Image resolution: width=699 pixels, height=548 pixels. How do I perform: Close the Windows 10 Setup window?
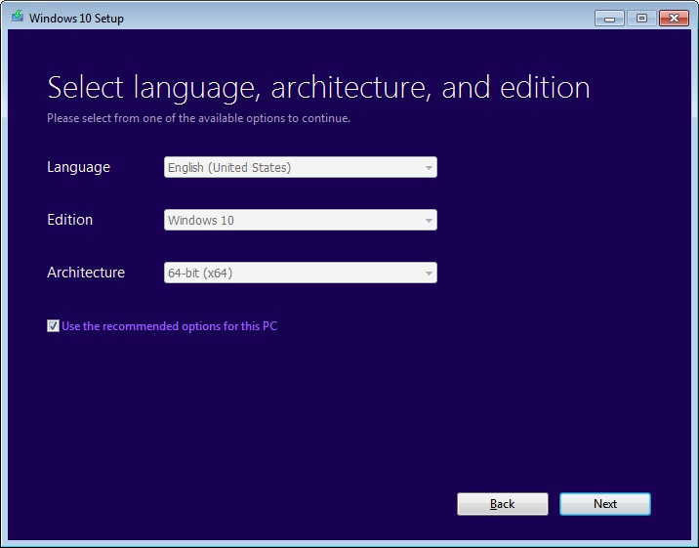click(674, 18)
